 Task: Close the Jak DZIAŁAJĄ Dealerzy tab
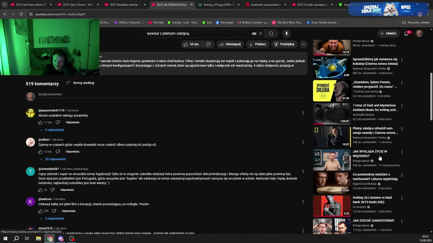click(x=192, y=5)
